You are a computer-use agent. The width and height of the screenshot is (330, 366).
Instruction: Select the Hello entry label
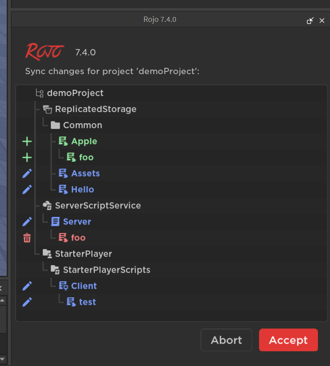point(83,190)
